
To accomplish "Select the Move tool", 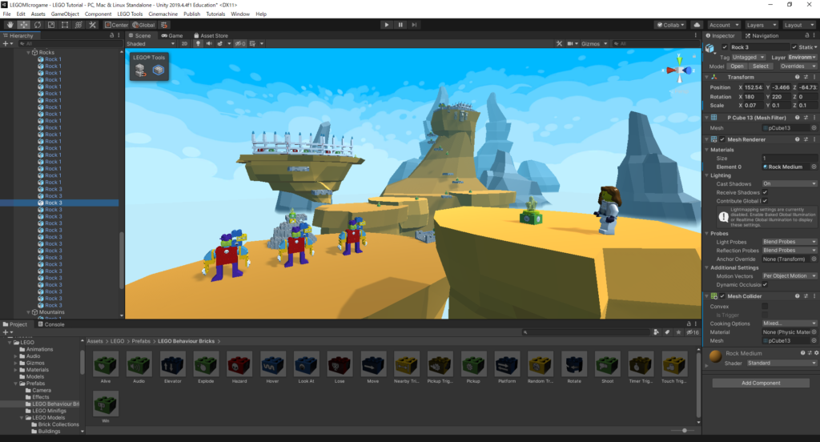I will (x=23, y=25).
